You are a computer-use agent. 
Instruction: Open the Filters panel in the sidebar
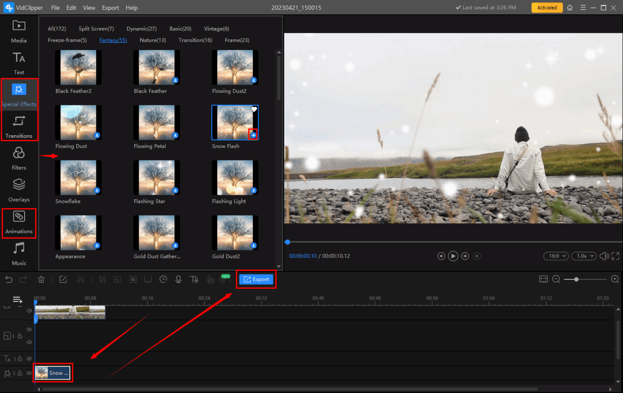point(19,158)
